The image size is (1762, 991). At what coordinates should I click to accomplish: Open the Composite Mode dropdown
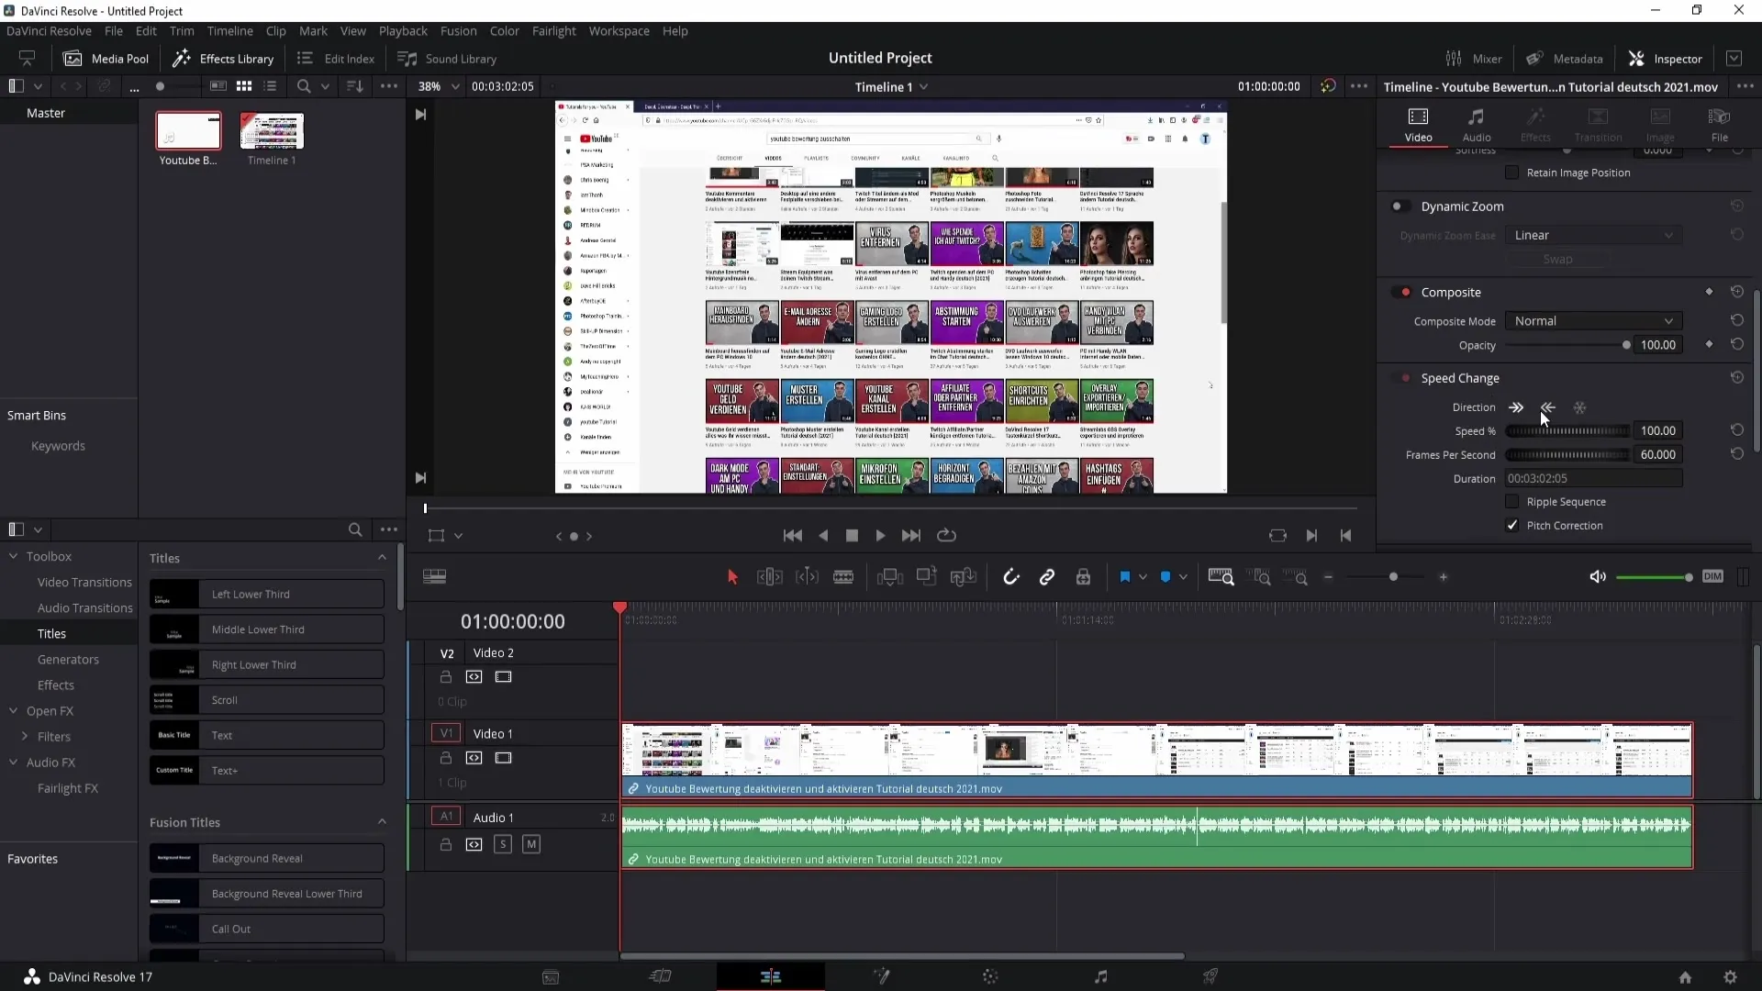click(1592, 320)
